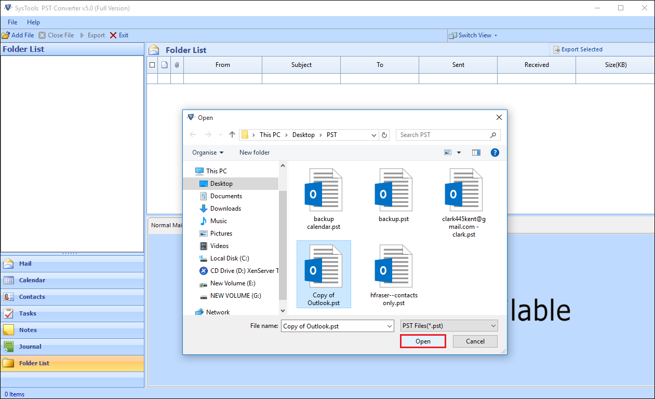This screenshot has height=399, width=655.
Task: Click the document icon column header
Action: 164,65
